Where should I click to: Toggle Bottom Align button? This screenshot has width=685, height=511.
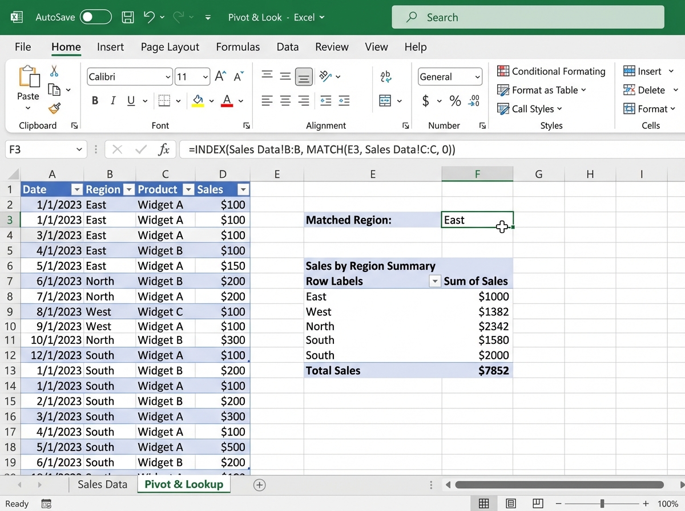(x=304, y=76)
